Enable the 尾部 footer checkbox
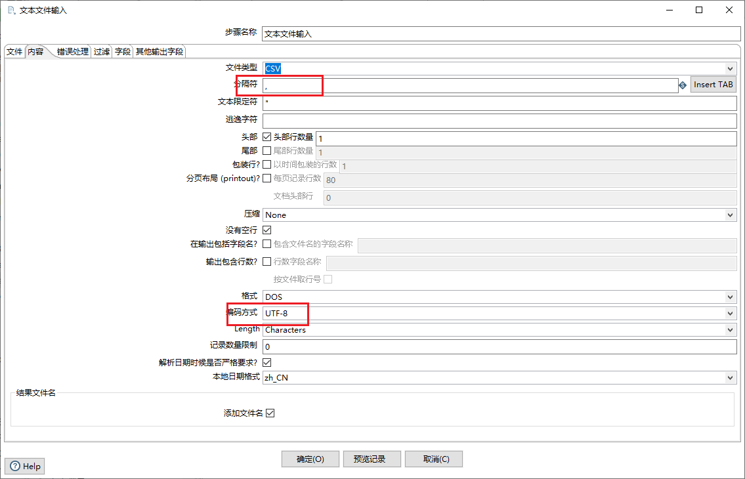The image size is (745, 479). 267,151
